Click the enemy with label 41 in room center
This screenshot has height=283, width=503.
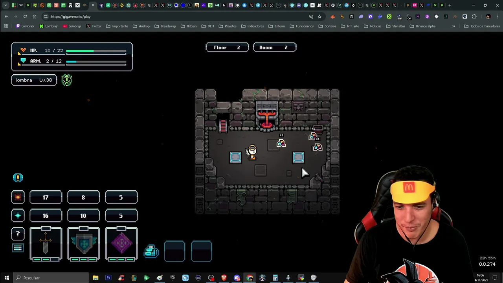[281, 143]
